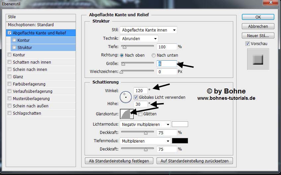281x175 pixels.
Task: Click Auf Standardeinstellung zurücksetzen button
Action: 195,161
